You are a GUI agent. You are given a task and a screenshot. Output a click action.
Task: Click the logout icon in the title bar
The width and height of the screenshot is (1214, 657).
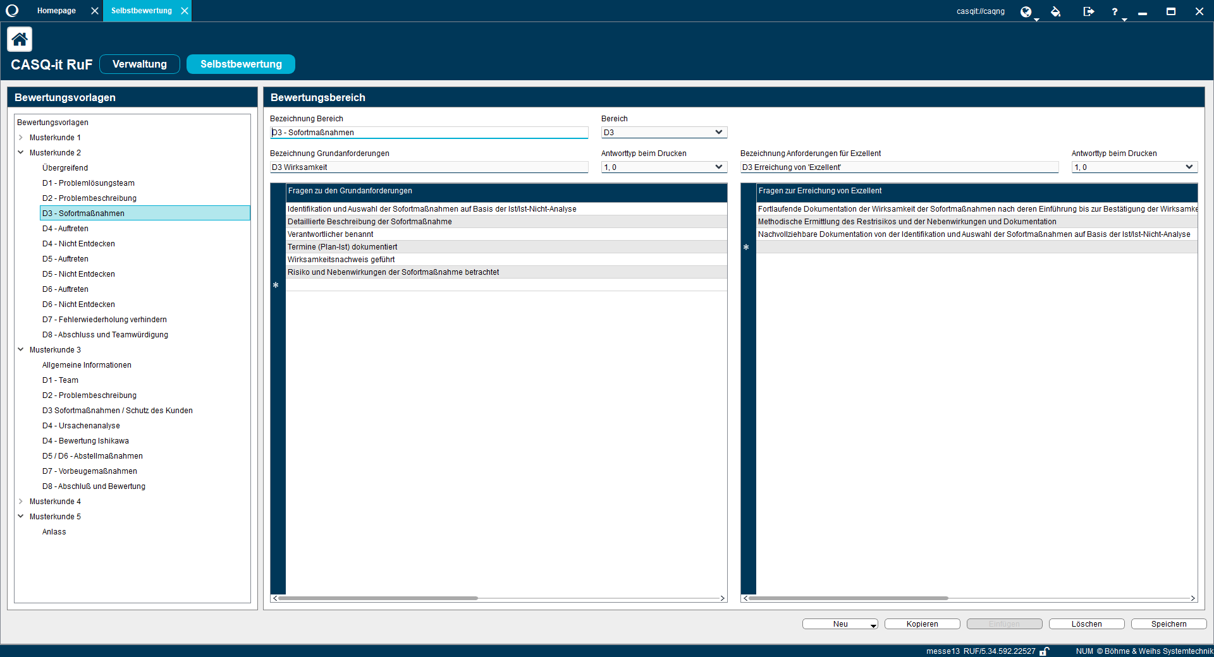click(x=1088, y=11)
